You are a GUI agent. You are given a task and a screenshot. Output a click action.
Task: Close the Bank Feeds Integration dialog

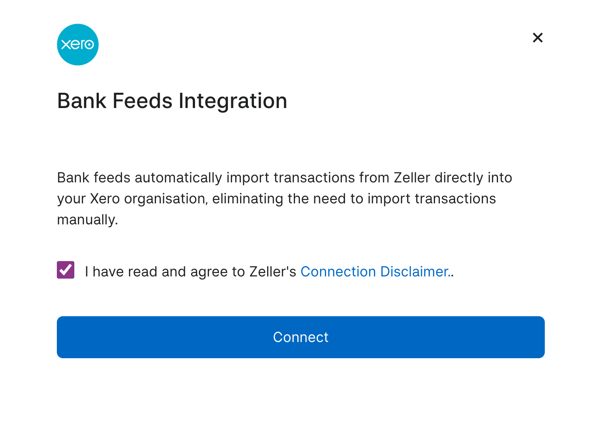tap(537, 38)
